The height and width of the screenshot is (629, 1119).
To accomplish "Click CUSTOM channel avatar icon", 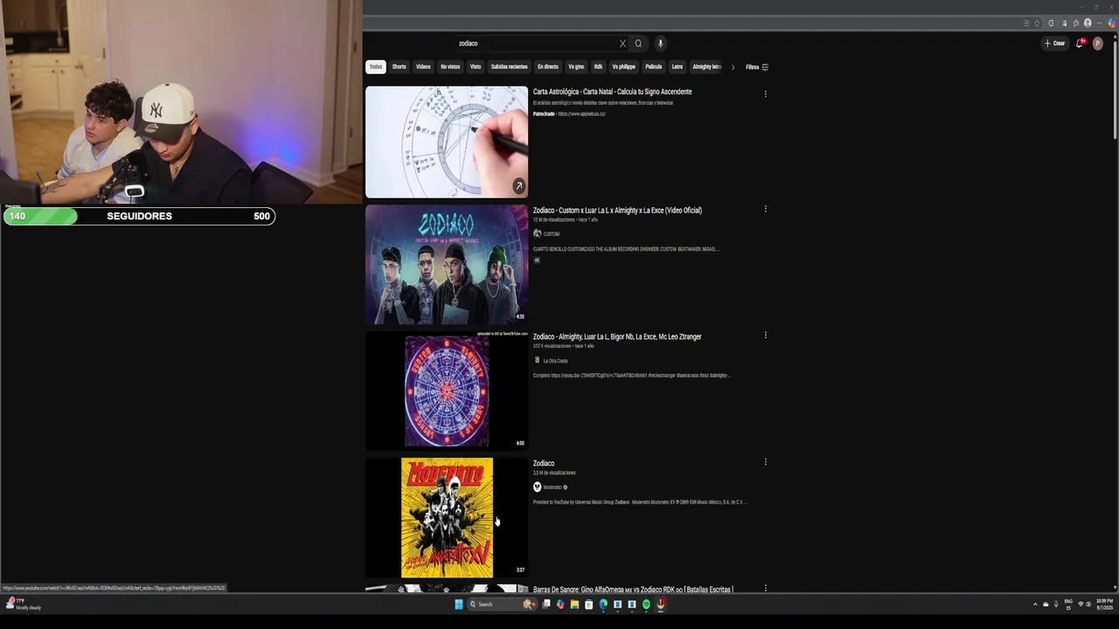I will click(537, 233).
